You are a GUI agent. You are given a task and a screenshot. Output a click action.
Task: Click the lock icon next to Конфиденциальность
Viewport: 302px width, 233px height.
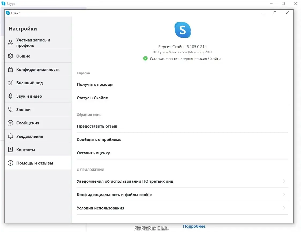10,69
